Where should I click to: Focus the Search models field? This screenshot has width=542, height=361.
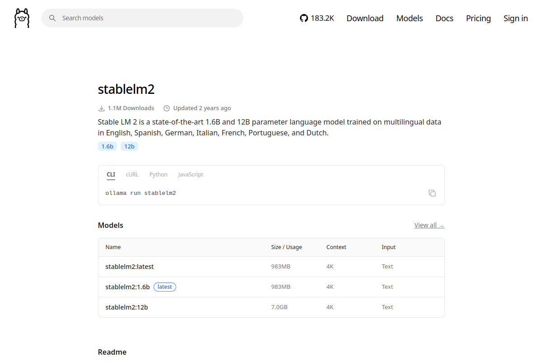click(x=142, y=18)
